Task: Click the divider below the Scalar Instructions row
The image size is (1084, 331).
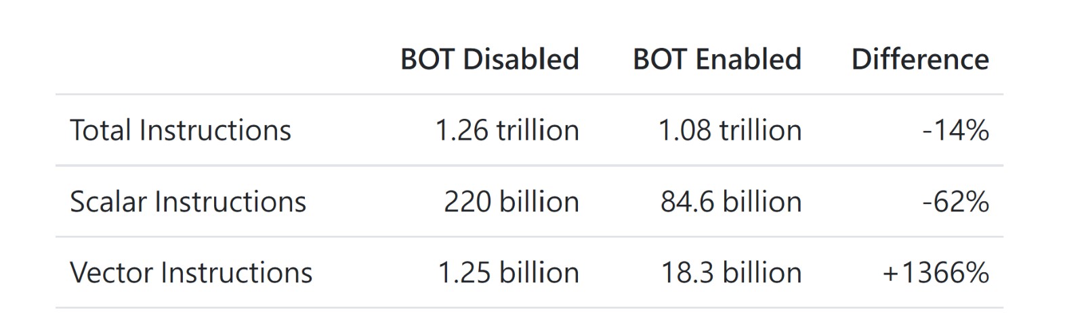Action: (x=528, y=237)
